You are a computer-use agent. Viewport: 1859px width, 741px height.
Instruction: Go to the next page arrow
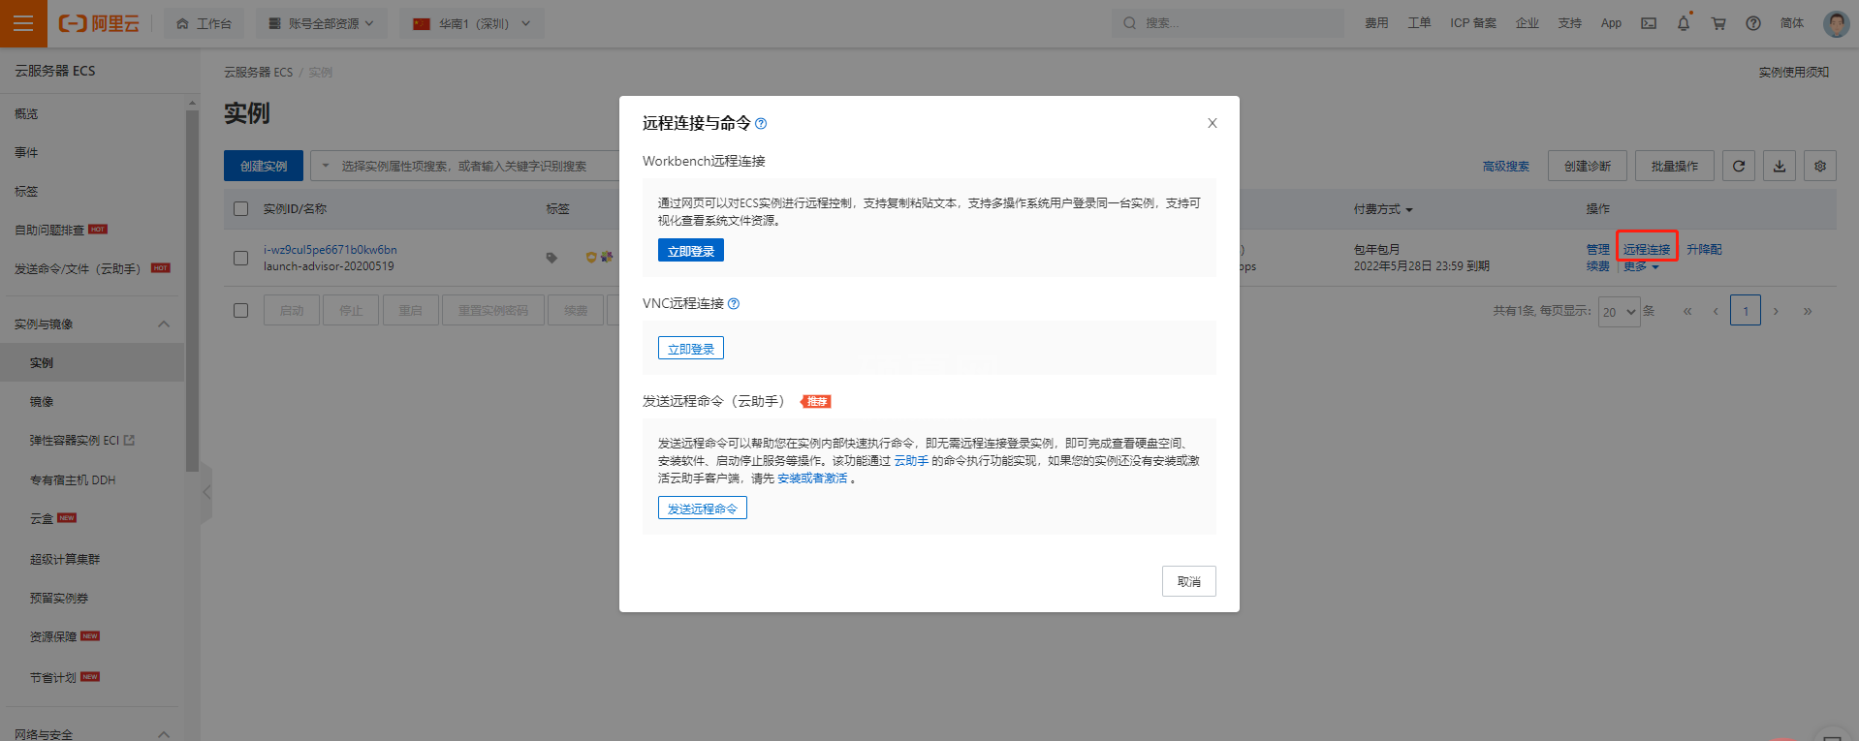click(1776, 311)
